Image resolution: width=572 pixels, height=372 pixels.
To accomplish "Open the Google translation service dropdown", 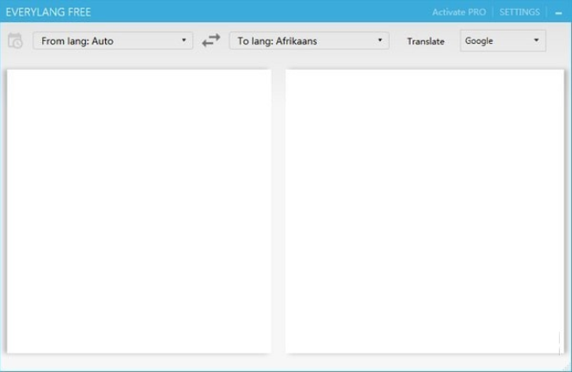I will [503, 40].
